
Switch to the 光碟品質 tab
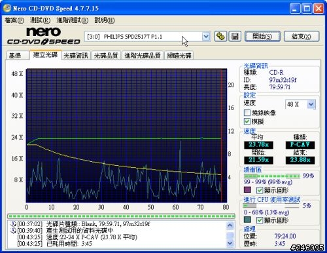[x=106, y=56]
